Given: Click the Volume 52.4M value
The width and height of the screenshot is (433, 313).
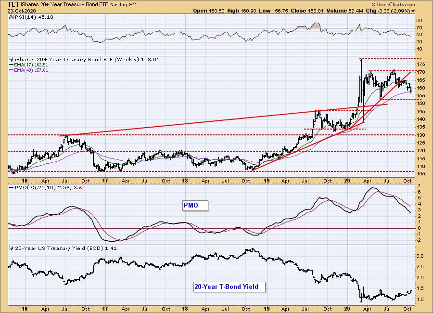Looking at the screenshot, I should click(344, 11).
